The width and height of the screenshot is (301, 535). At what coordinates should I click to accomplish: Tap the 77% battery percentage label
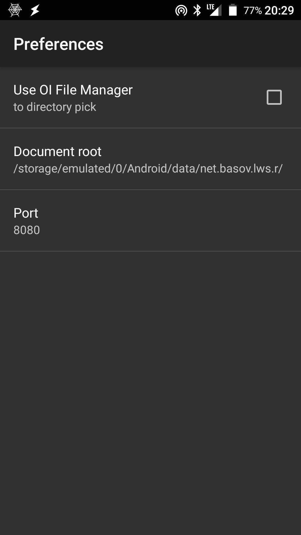point(252,10)
